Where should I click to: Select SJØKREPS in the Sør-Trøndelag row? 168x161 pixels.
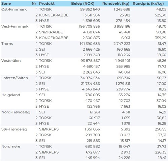coord(49,129)
